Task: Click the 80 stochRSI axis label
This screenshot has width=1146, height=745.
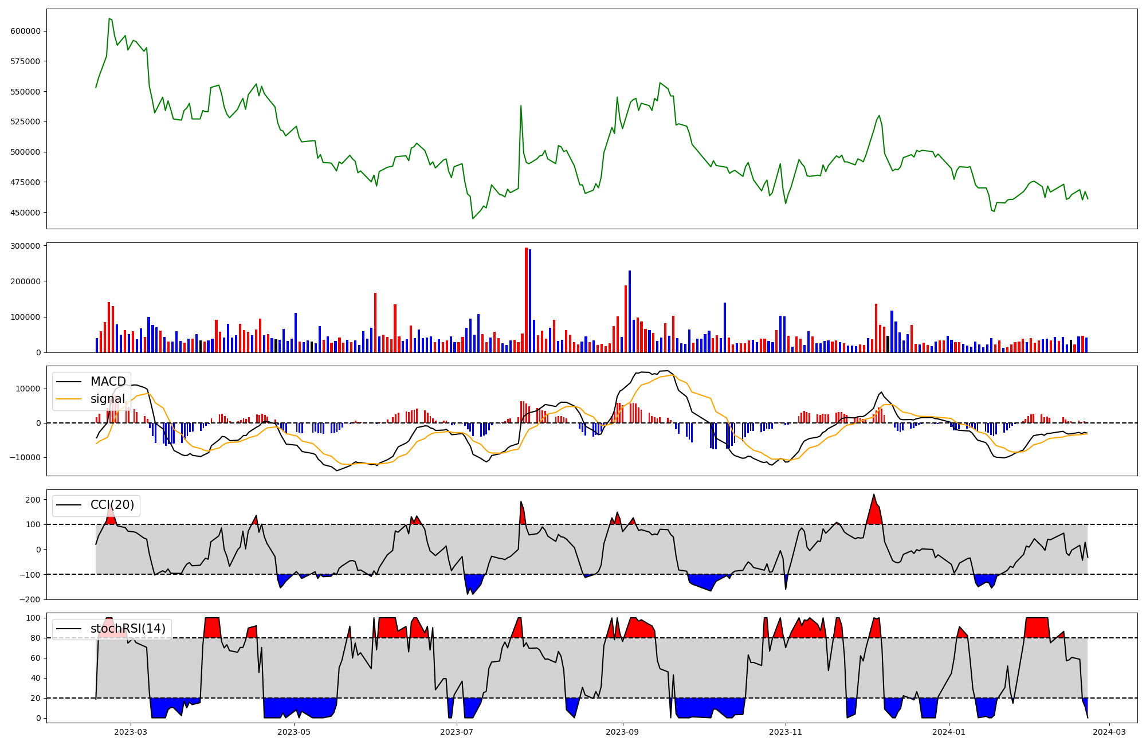Action: coord(36,638)
